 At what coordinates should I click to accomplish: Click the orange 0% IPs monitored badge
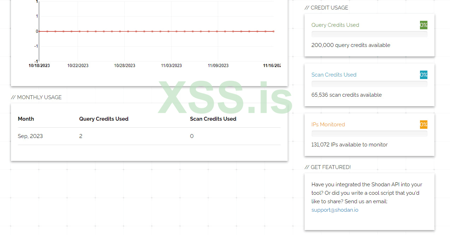click(x=424, y=125)
